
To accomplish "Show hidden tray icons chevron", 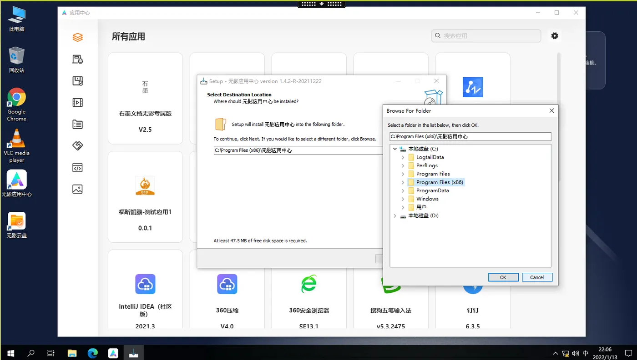I will click(x=555, y=353).
